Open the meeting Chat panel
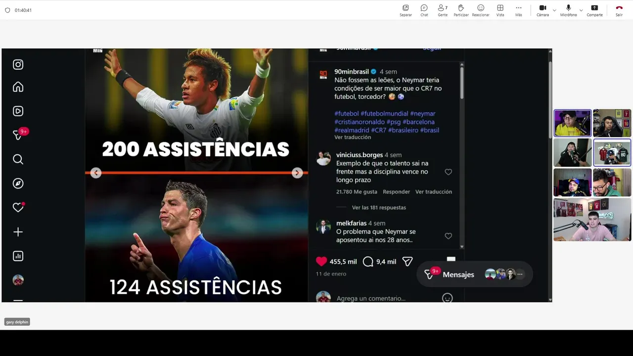 coord(424,10)
